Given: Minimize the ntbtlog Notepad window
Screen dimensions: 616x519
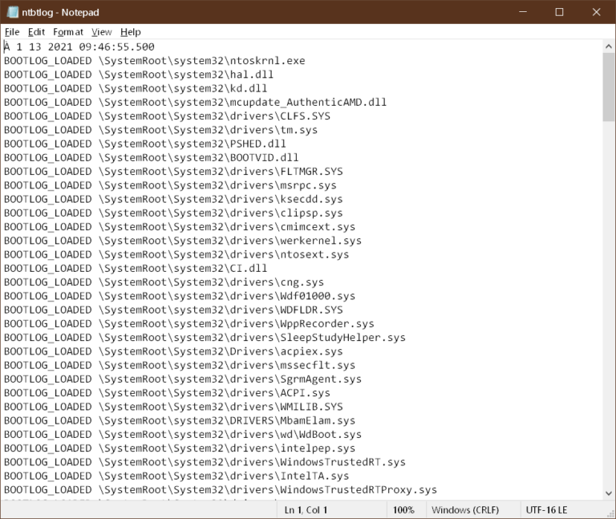Looking at the screenshot, I should (x=523, y=12).
